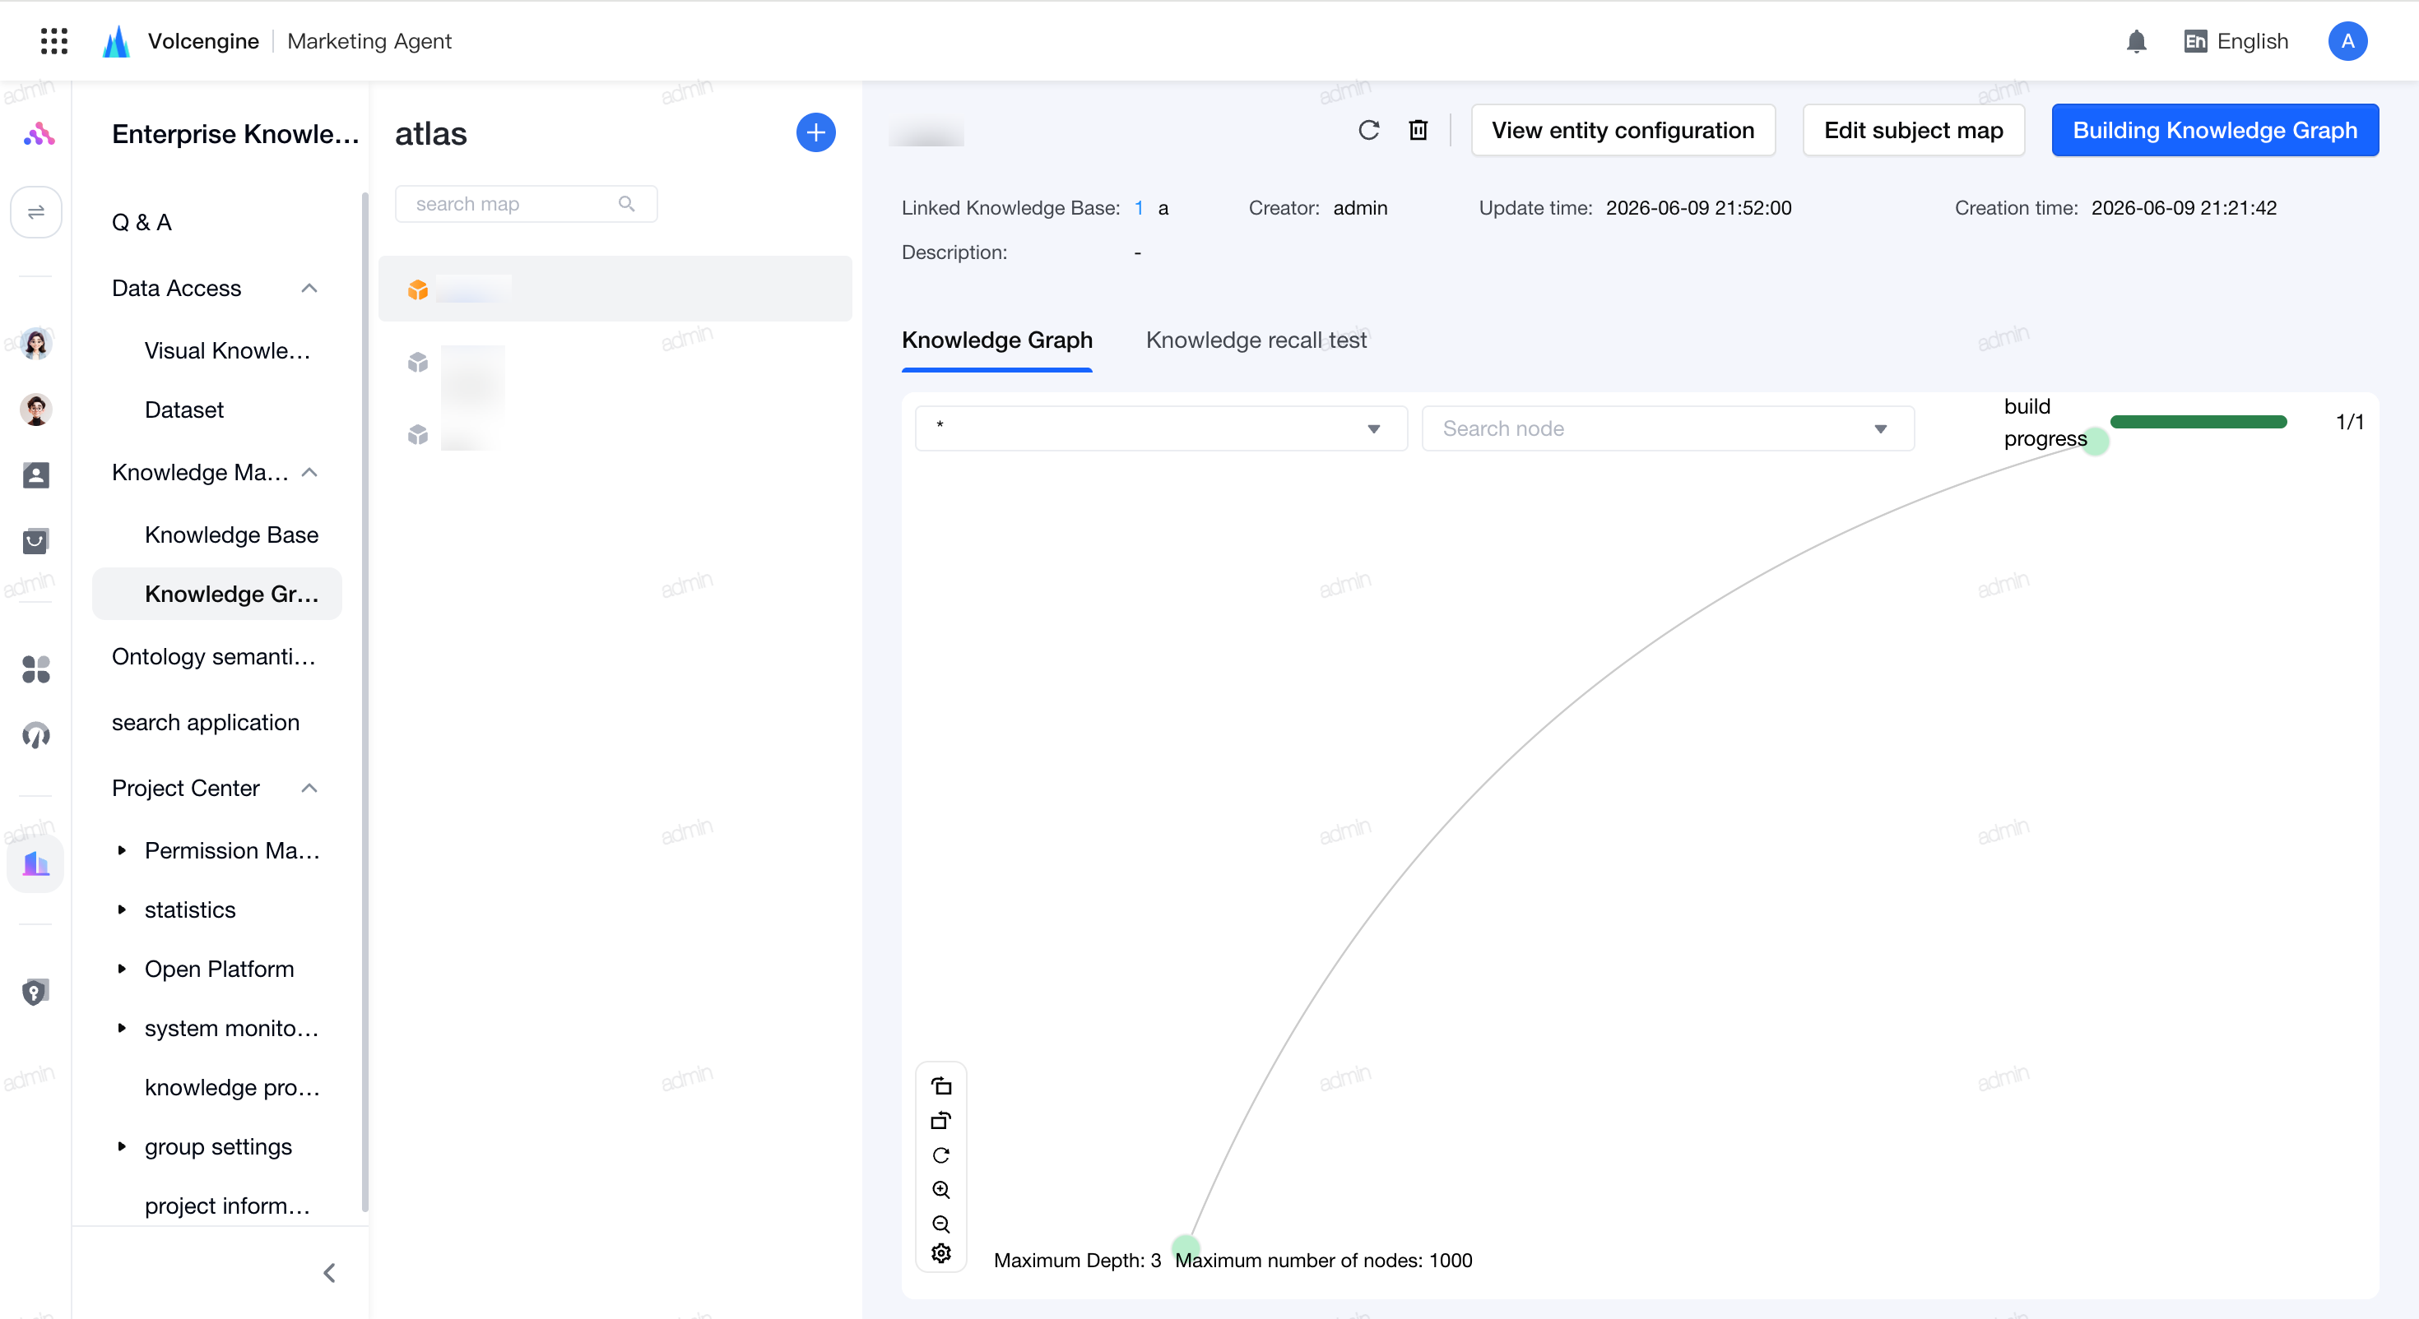The height and width of the screenshot is (1319, 2419).
Task: Toggle the sidebar switch icon
Action: click(x=35, y=212)
